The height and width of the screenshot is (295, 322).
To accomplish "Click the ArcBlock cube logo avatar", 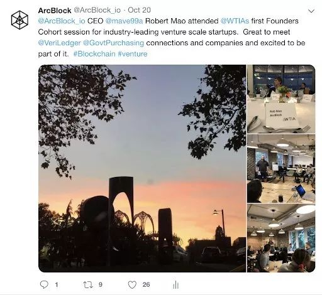I will click(x=19, y=20).
